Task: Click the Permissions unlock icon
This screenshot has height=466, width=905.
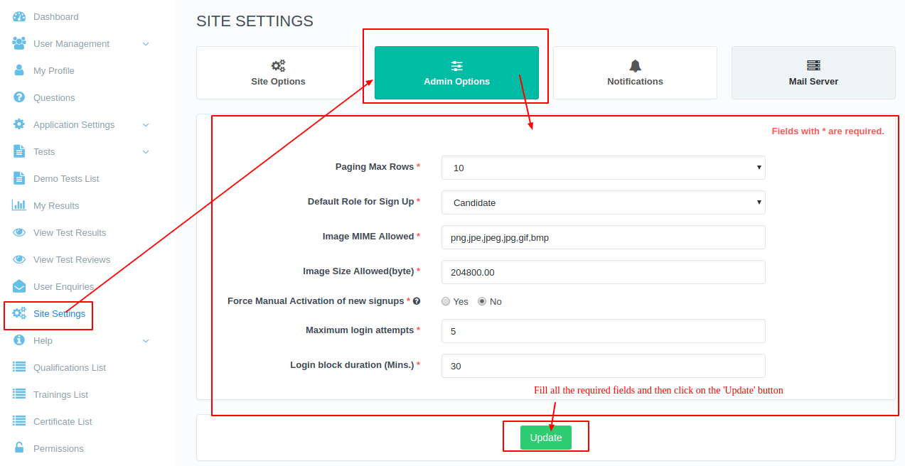Action: pyautogui.click(x=19, y=448)
